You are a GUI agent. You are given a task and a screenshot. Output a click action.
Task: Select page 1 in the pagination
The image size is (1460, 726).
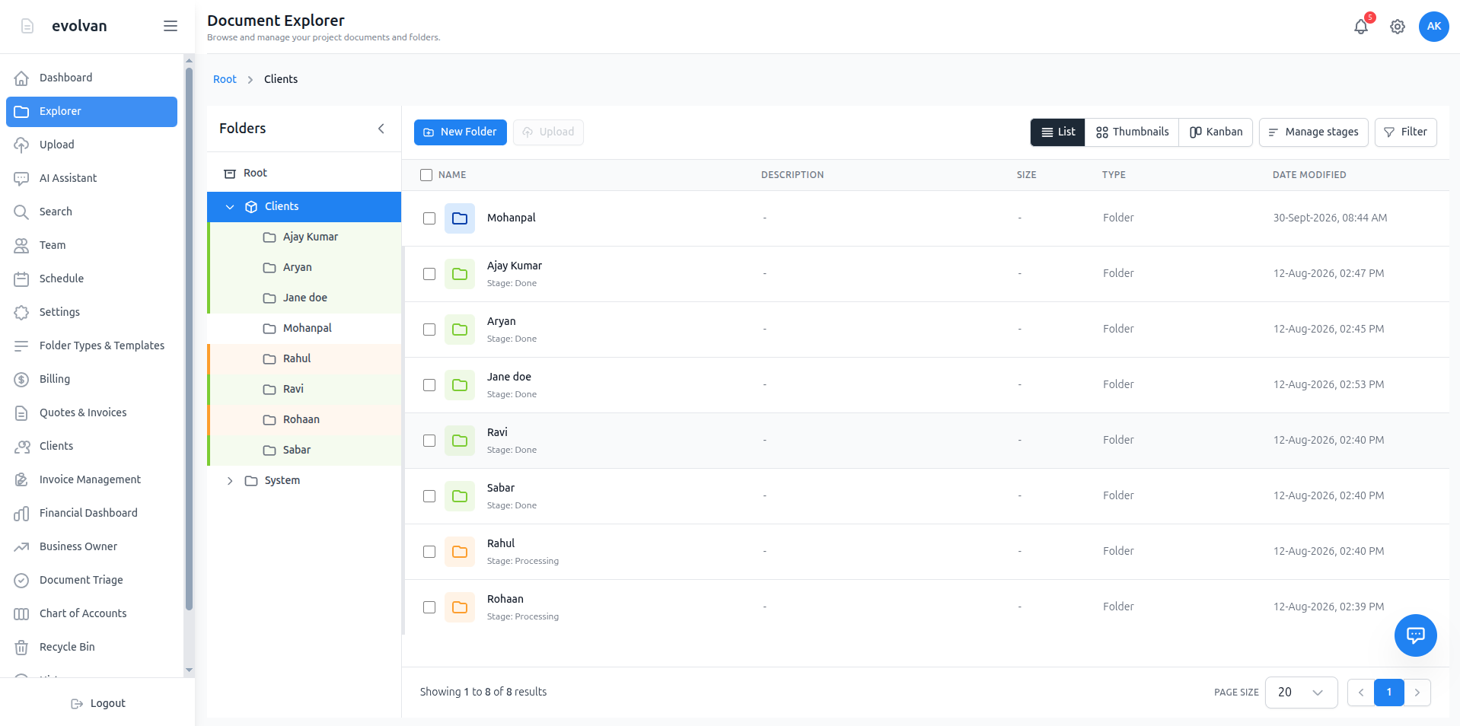pyautogui.click(x=1389, y=693)
